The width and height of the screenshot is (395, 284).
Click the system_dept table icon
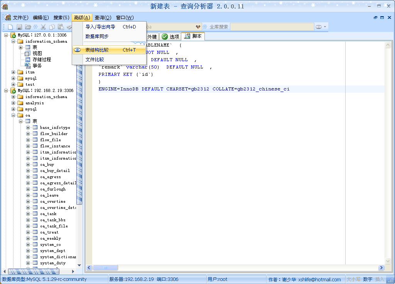pos(35,251)
